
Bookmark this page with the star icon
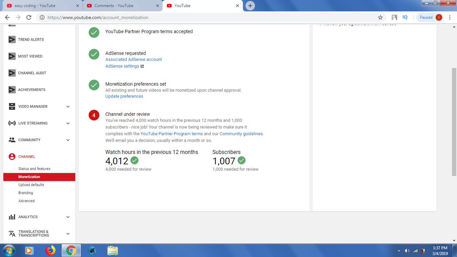click(x=380, y=18)
